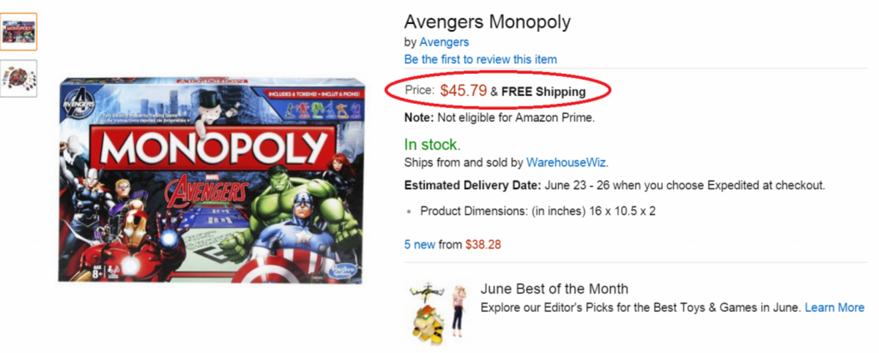Click the green 'In stock.' status
Screen dimensions: 879x353
point(432,145)
